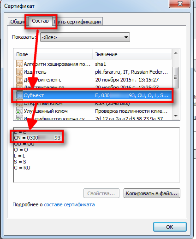The image size is (196, 239).
Task: Select the 20 November 2015 validity row
Action: tap(93, 80)
